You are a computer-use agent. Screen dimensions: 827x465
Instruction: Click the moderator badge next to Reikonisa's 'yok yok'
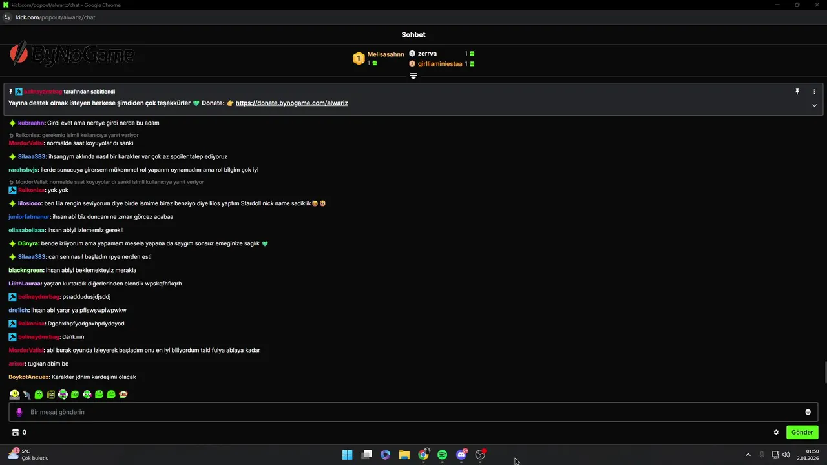point(12,191)
